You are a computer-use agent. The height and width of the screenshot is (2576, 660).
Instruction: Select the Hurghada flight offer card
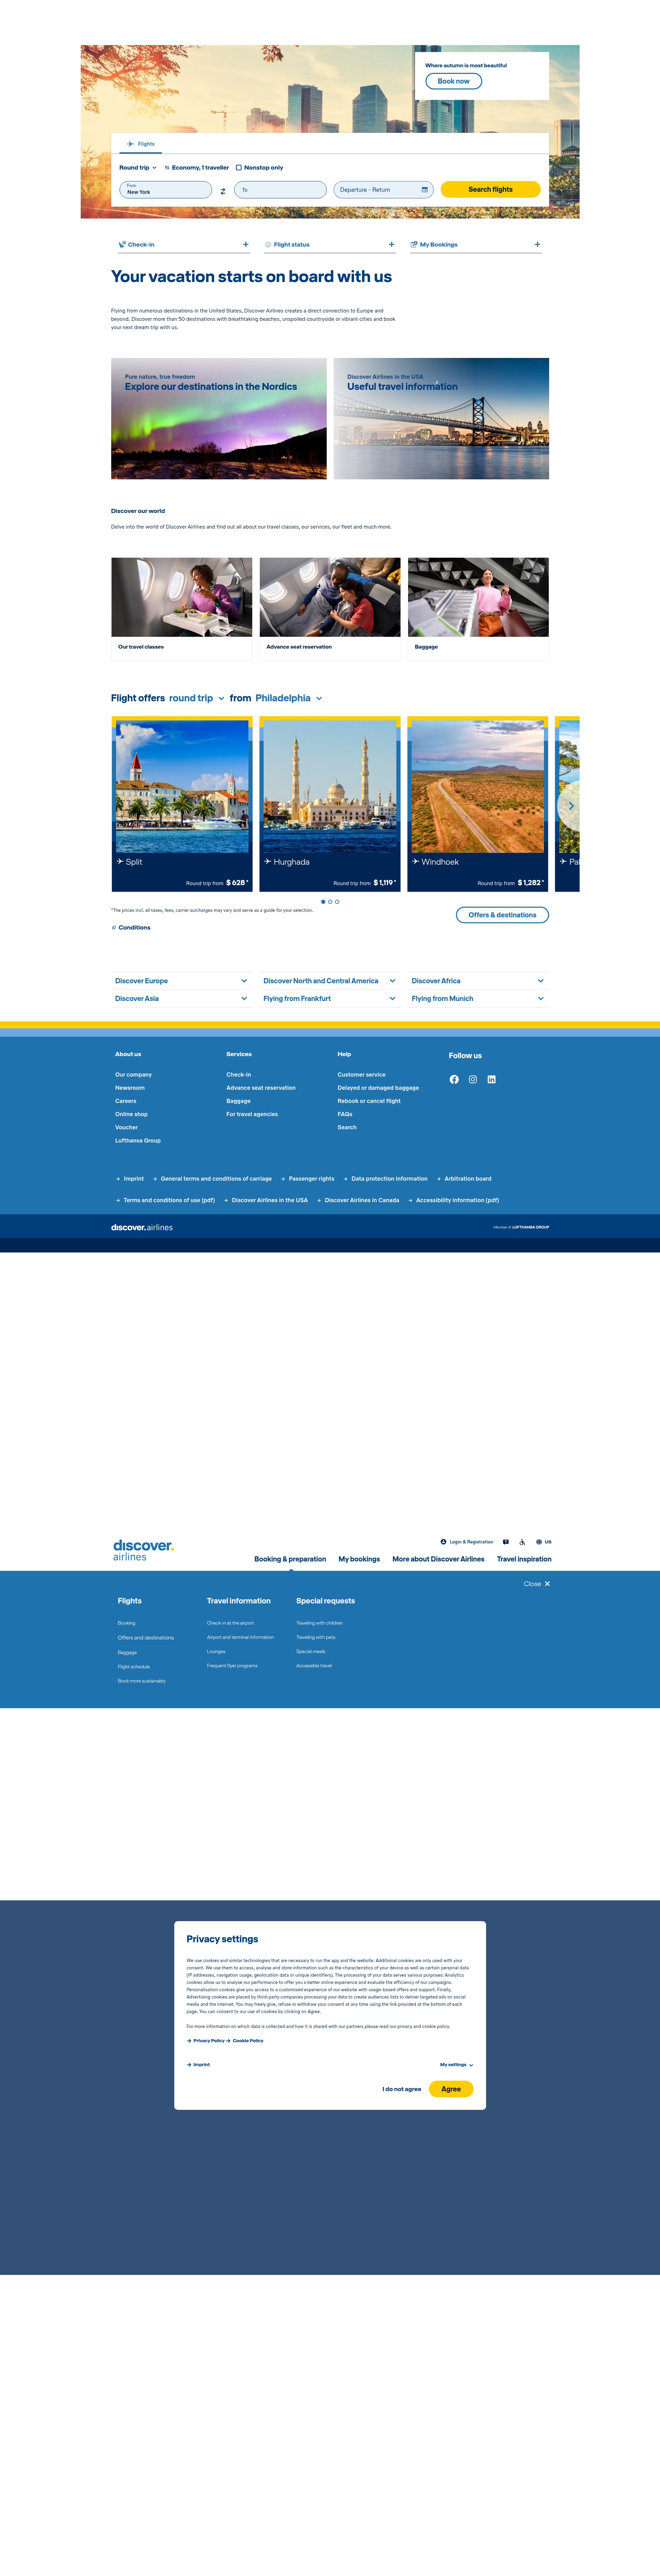coord(329,804)
